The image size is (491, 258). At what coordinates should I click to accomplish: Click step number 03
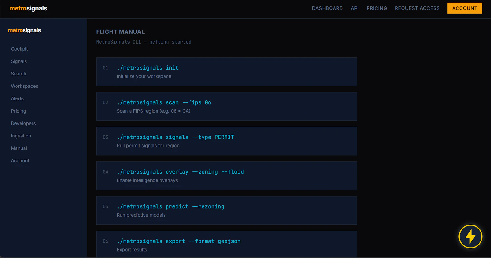106,137
